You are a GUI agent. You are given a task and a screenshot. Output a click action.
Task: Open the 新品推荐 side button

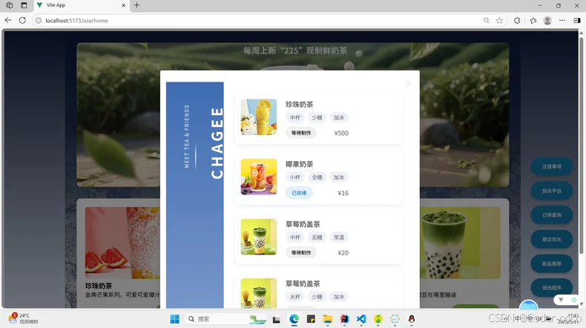[x=552, y=263]
